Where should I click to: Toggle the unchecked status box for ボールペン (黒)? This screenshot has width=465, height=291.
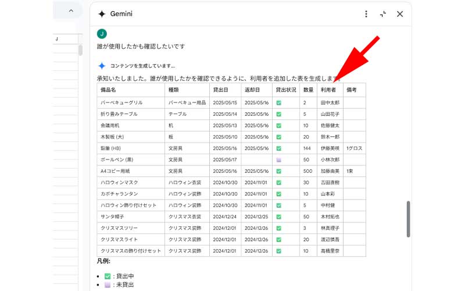279,159
